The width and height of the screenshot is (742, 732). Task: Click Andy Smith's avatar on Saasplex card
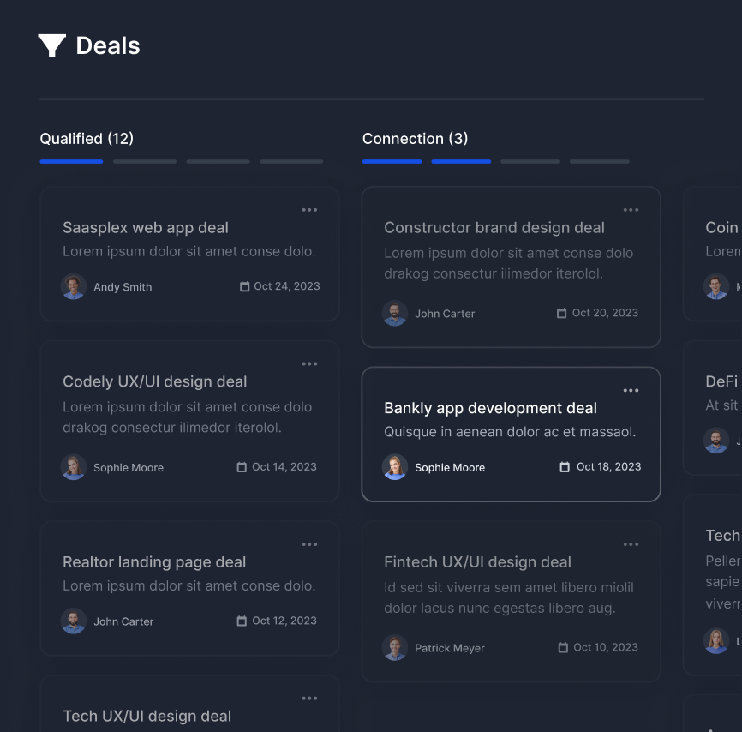point(73,286)
